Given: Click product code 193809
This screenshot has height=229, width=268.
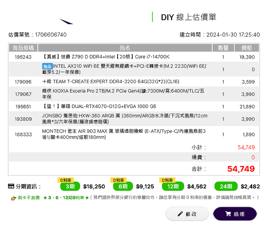Looking at the screenshot, I should click(x=23, y=119).
